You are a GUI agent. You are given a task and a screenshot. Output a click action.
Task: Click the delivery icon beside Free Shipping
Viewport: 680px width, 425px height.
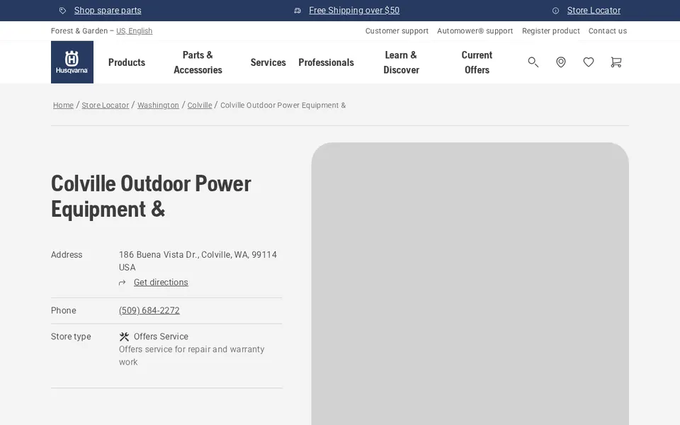tap(297, 11)
